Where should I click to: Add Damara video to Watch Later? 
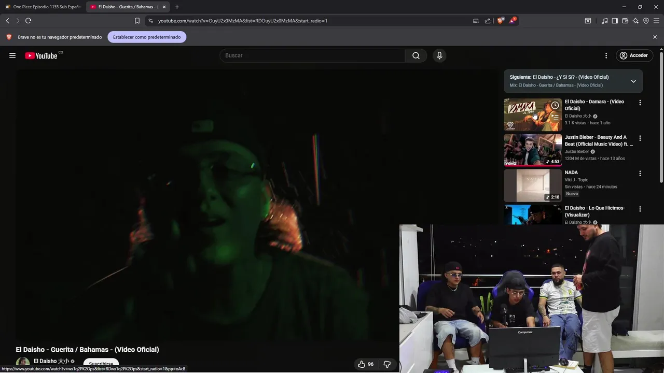tap(555, 105)
